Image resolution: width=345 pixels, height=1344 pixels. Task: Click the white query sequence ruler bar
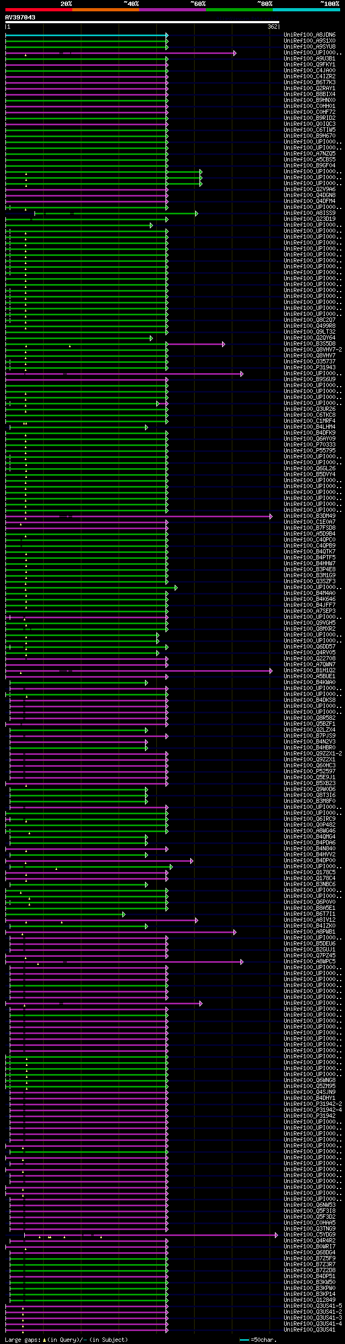click(142, 23)
